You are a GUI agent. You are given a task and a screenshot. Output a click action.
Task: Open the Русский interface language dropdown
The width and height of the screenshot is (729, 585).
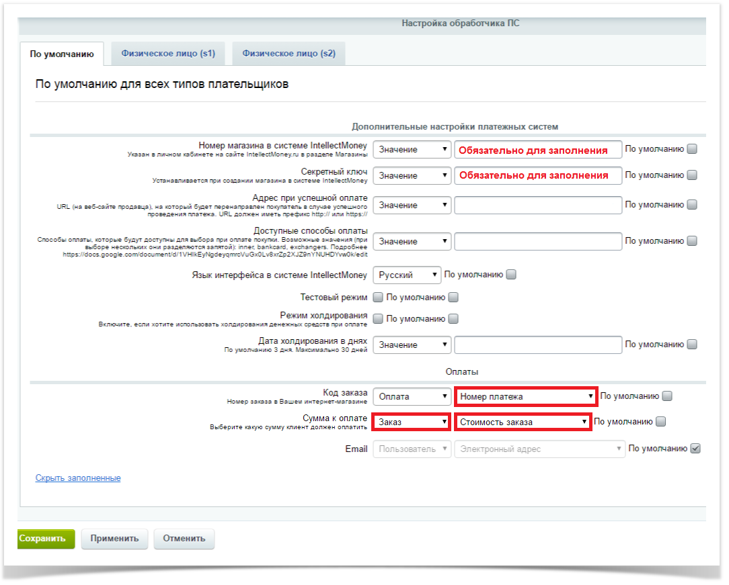point(407,275)
